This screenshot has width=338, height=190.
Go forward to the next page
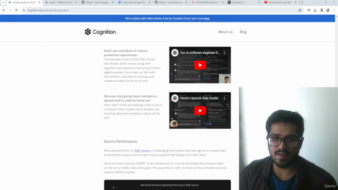click(x=10, y=10)
